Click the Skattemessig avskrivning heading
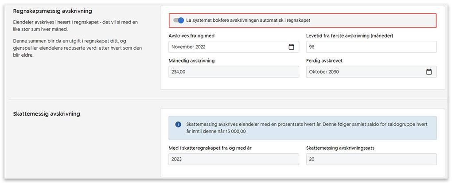 (x=47, y=114)
